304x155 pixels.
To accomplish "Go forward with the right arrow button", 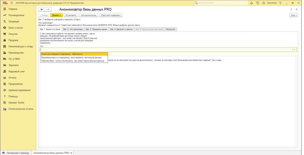I will tap(48, 9).
